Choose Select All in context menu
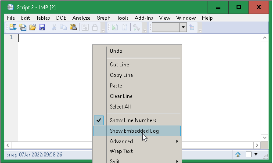273x163 pixels. (137, 106)
